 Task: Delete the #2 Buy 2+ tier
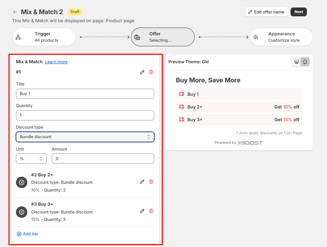[151, 182]
